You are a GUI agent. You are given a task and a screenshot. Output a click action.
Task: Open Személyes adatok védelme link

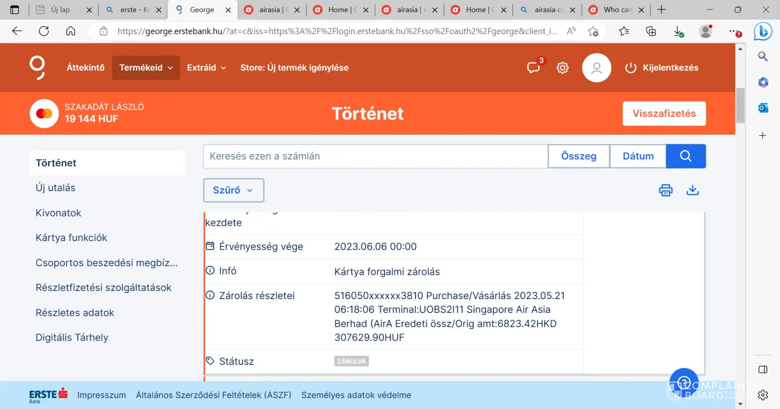356,395
